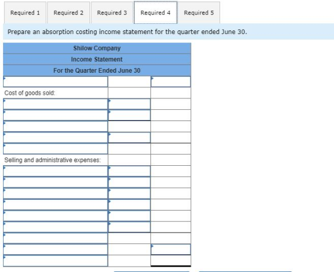This screenshot has height=272, width=334.
Task: Open first dropdown below Cost of goods sold
Action: click(55, 104)
